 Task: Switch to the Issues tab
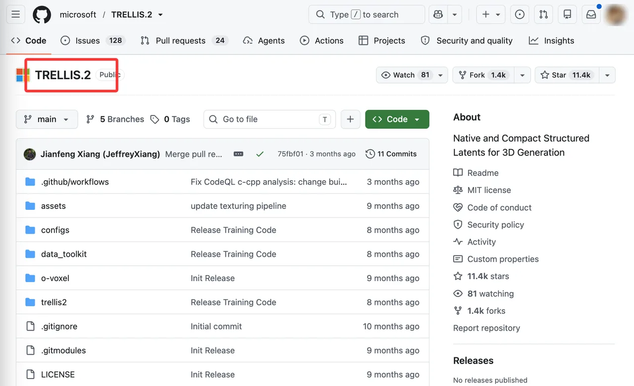[93, 41]
